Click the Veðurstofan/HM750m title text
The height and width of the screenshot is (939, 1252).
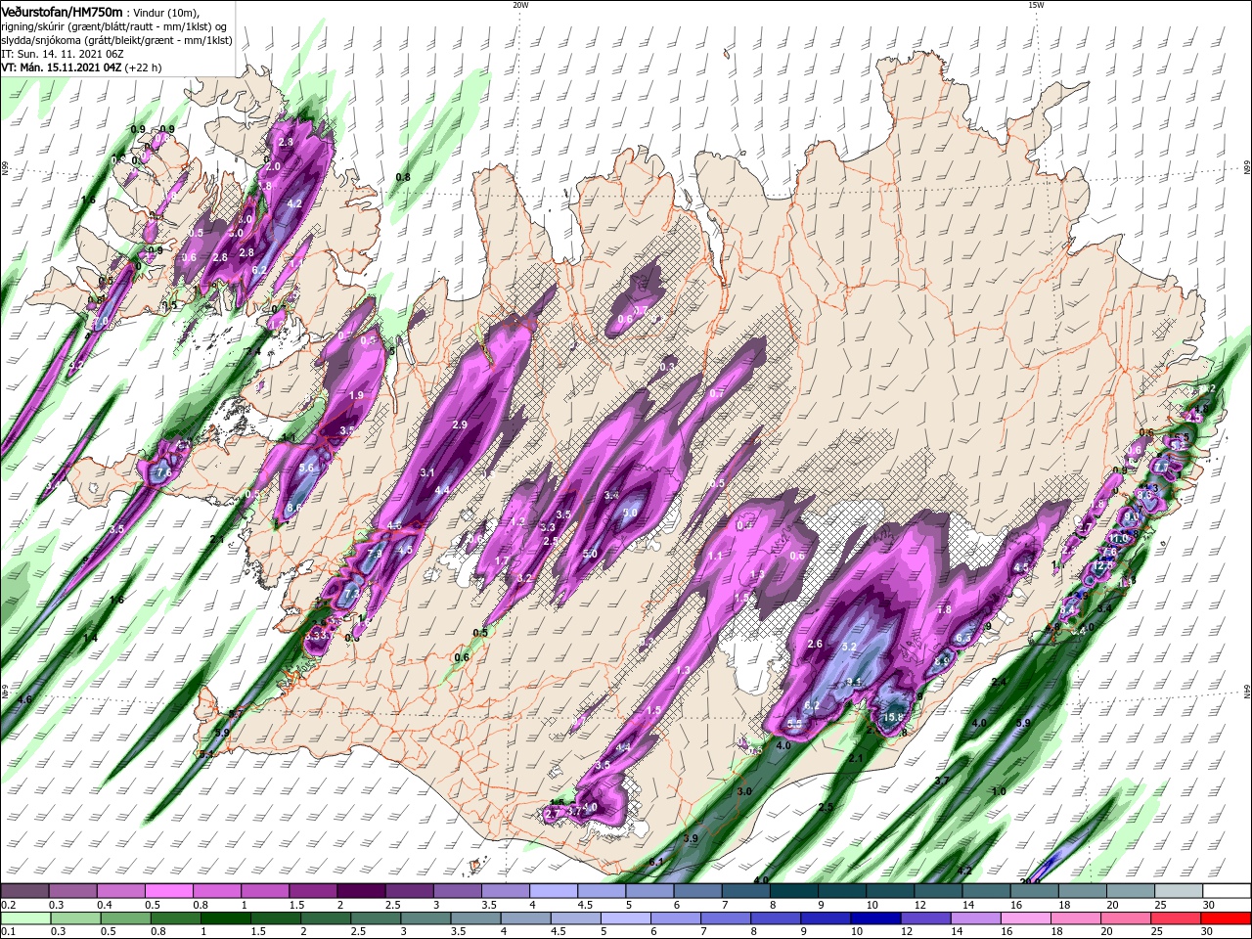tap(63, 11)
